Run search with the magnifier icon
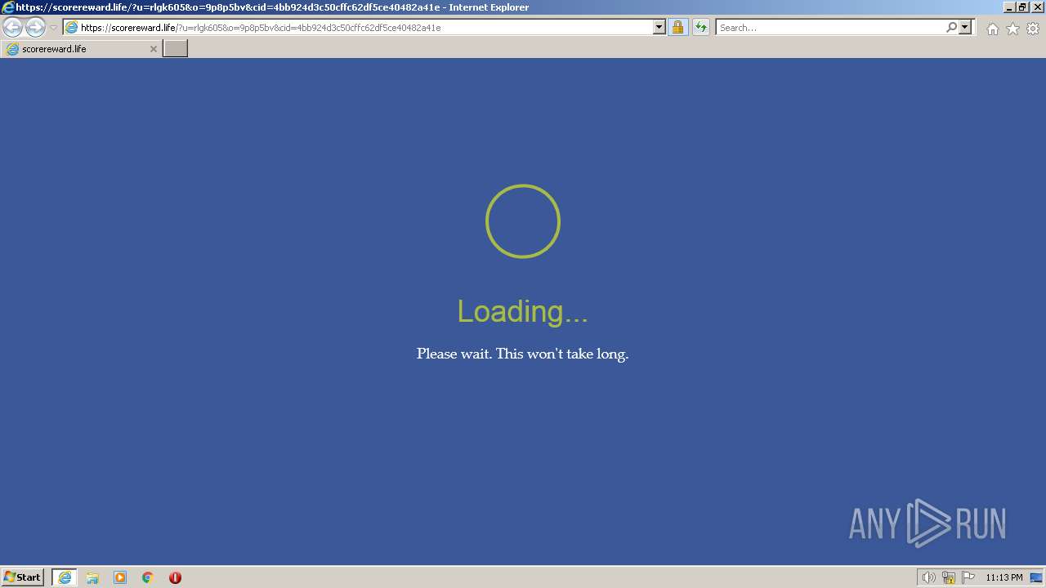Image resolution: width=1046 pixels, height=588 pixels. tap(951, 27)
